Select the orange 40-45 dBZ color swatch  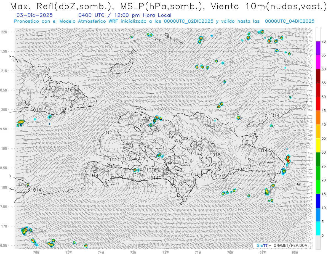(318, 118)
